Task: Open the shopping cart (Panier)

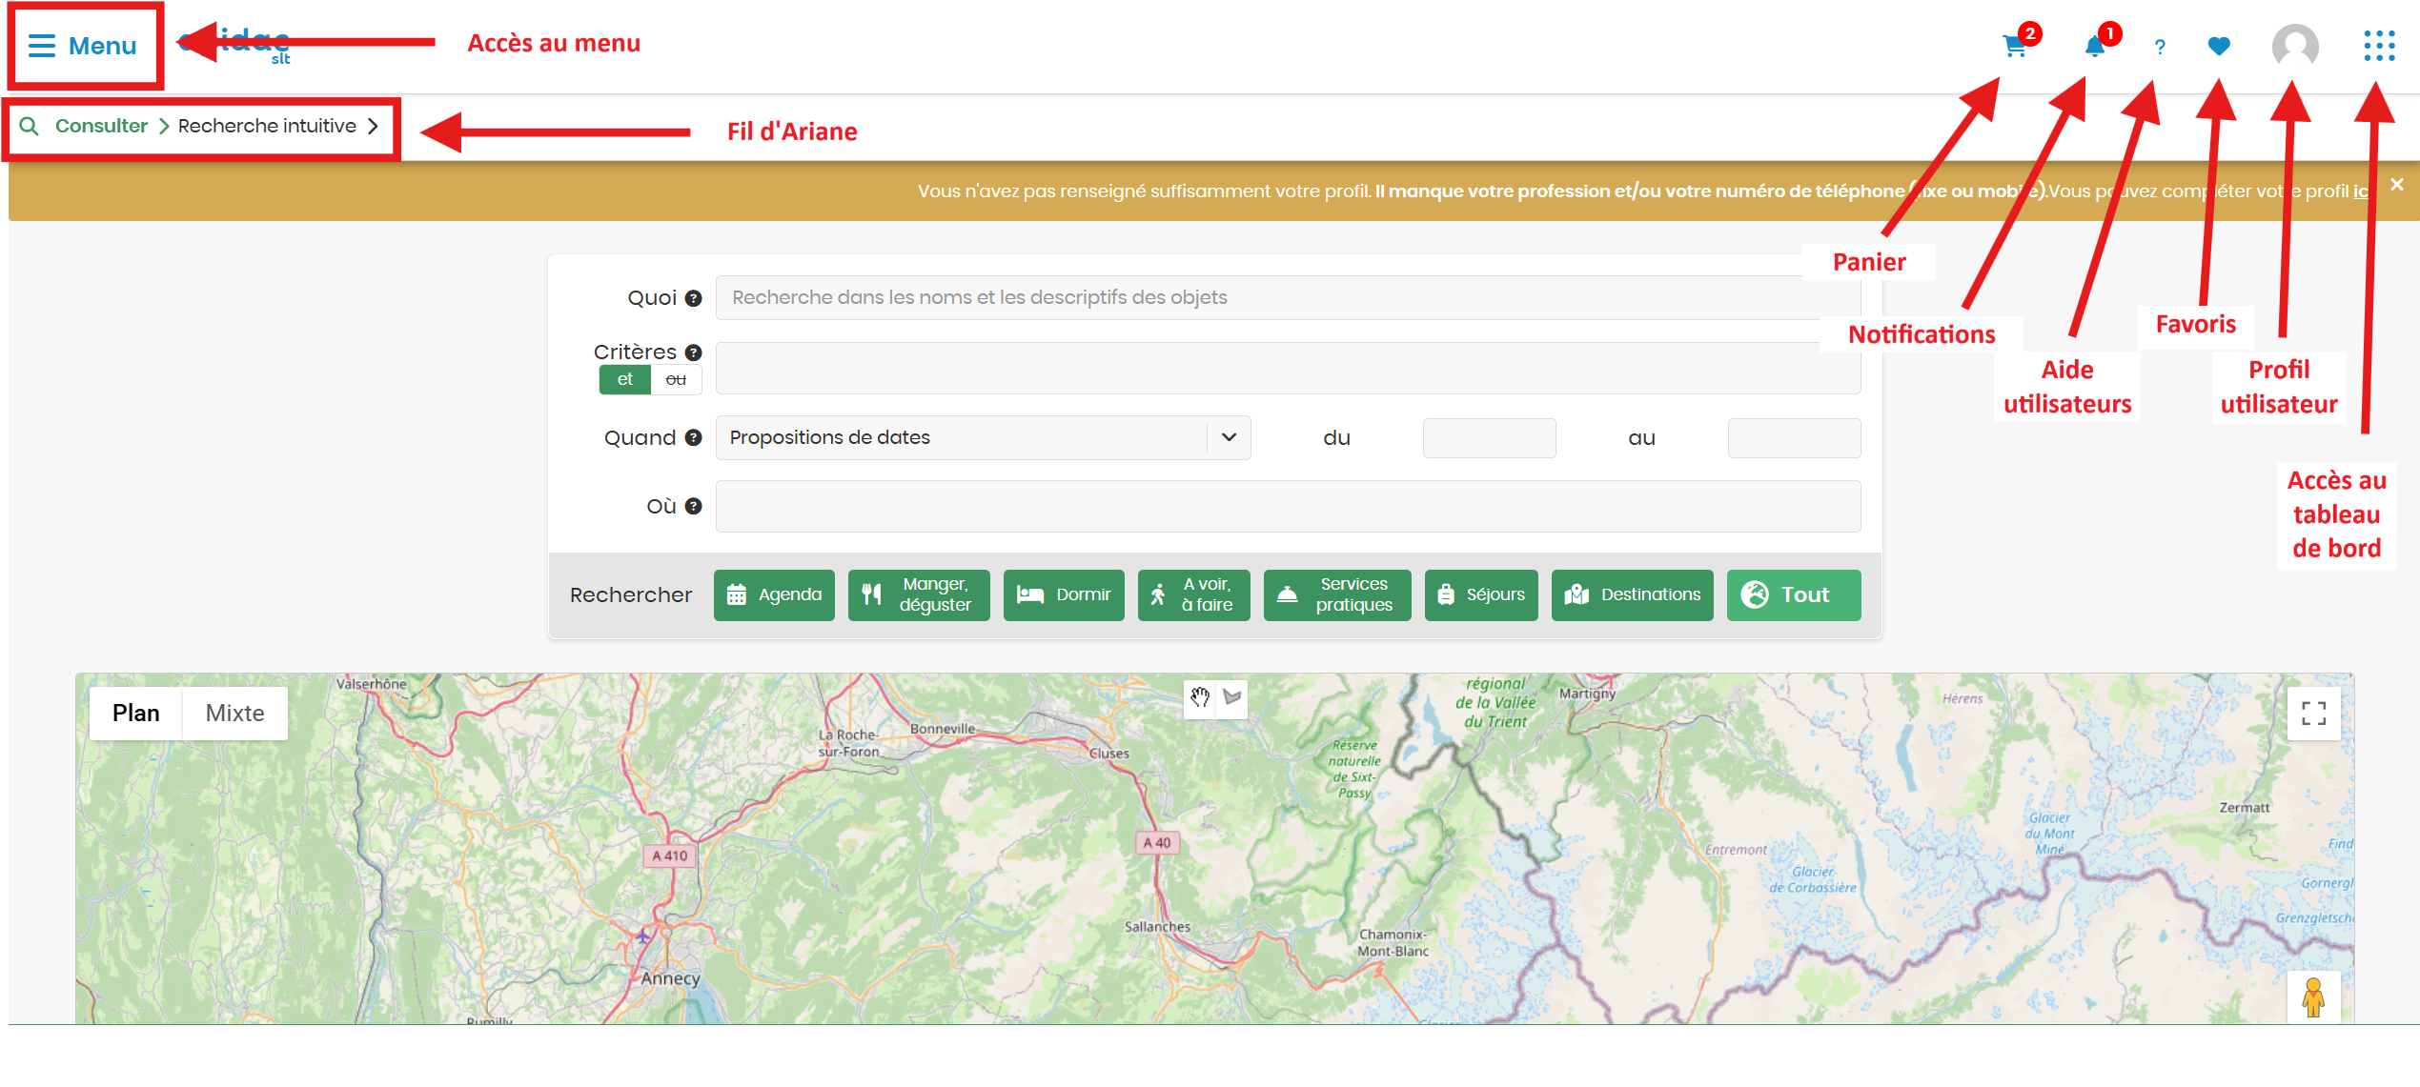Action: pyautogui.click(x=2014, y=46)
